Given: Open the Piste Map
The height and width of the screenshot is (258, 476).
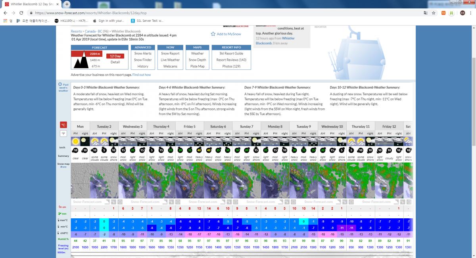Looking at the screenshot, I should pos(198,66).
